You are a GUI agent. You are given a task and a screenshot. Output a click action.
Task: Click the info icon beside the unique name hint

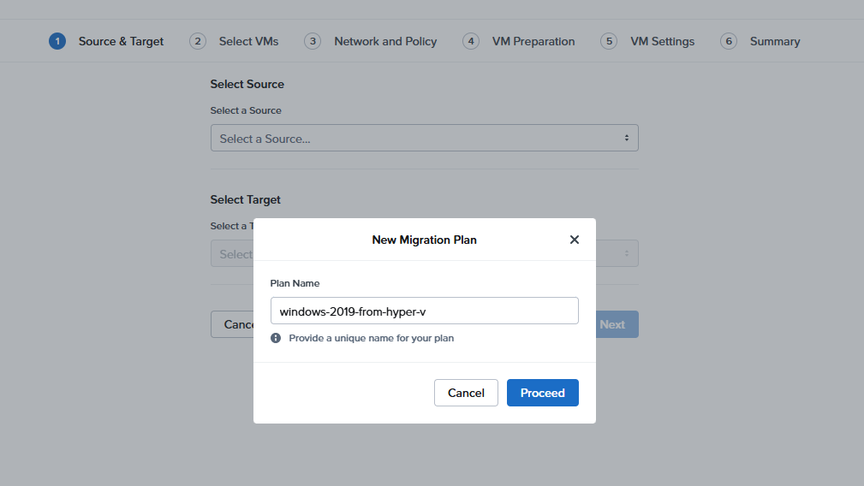click(276, 338)
